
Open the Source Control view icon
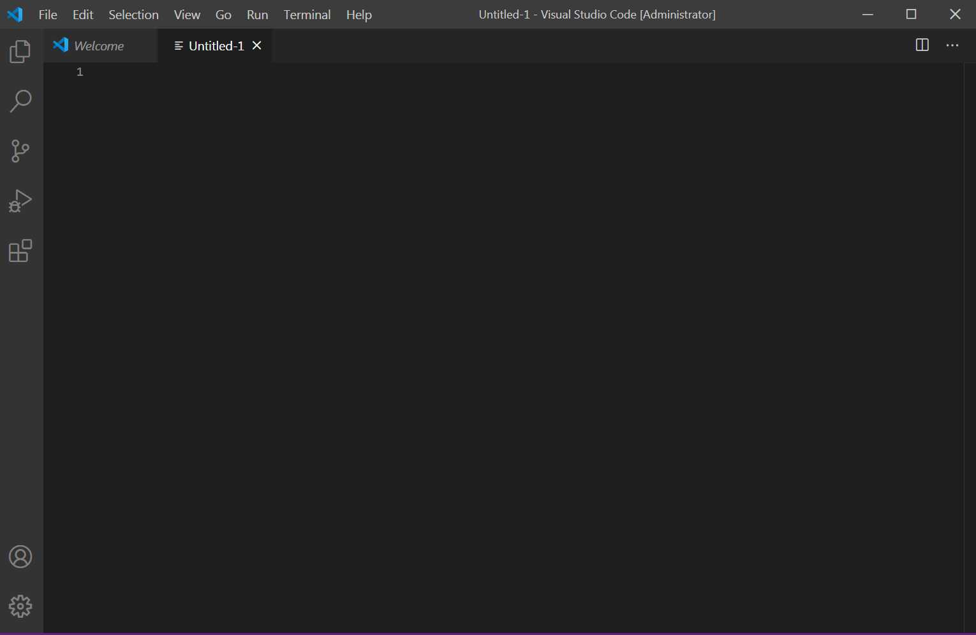(x=20, y=151)
